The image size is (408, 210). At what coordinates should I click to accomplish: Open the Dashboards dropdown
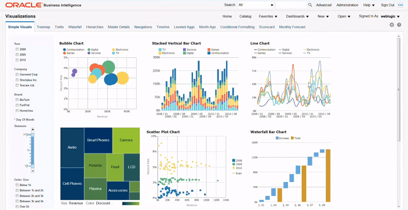pos(297,16)
